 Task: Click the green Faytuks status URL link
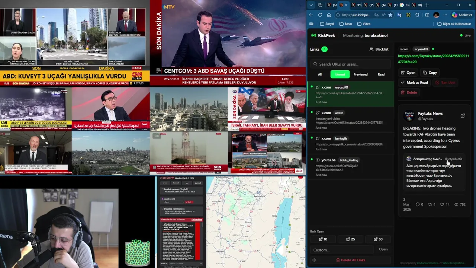point(433,59)
